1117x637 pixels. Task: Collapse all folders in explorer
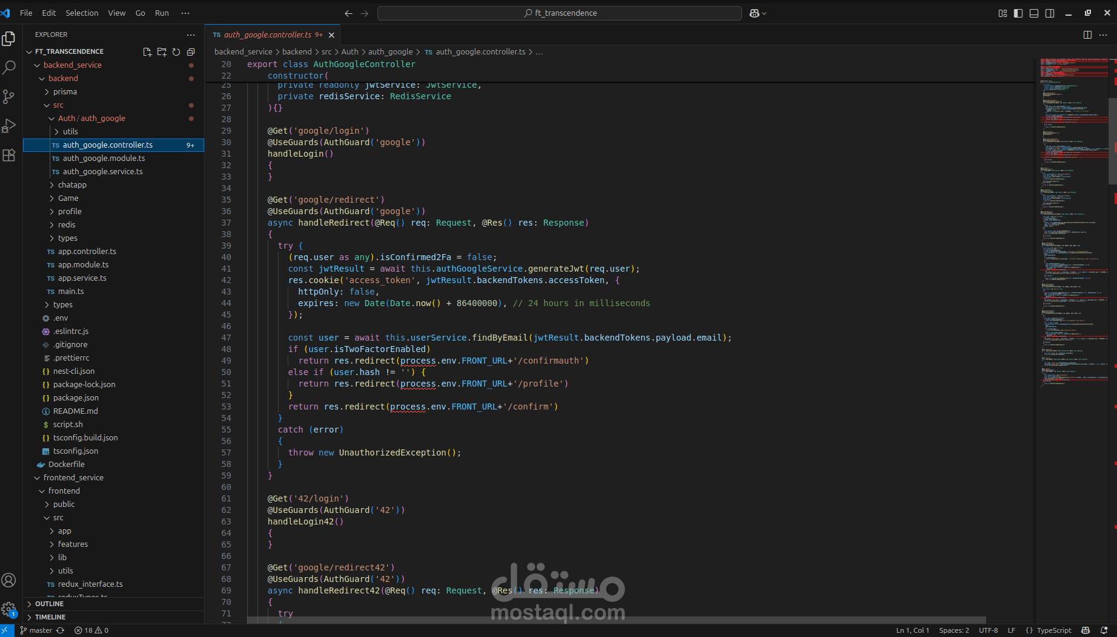pyautogui.click(x=191, y=52)
